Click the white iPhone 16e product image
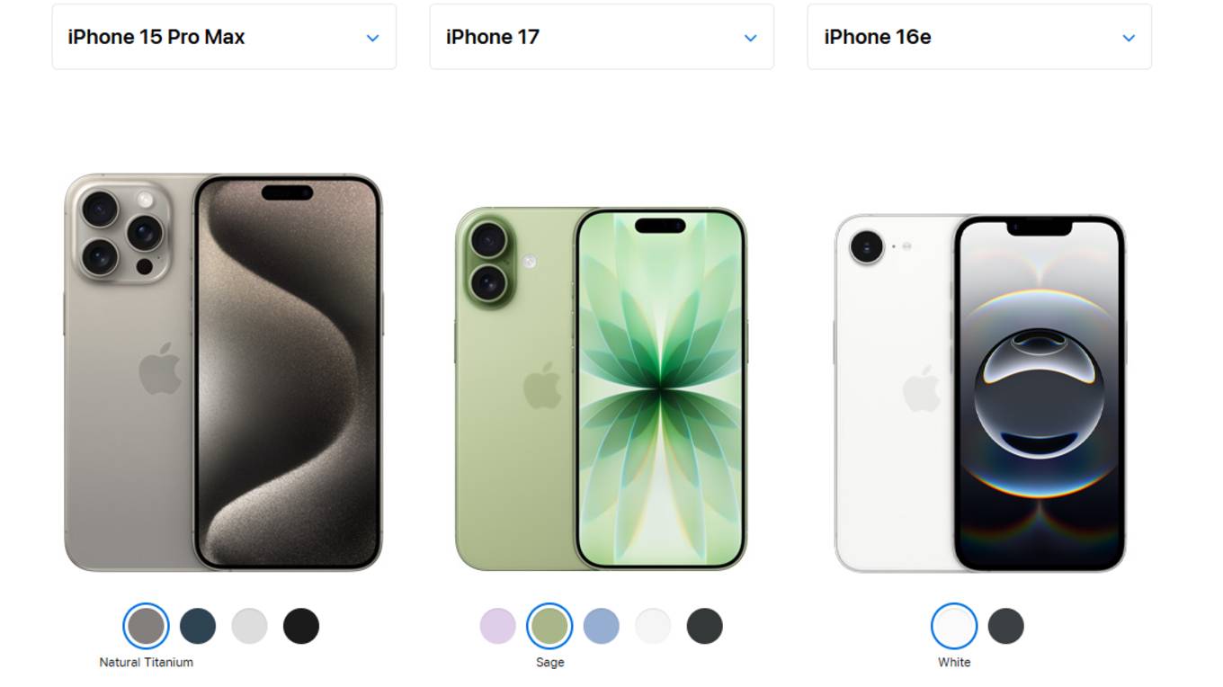This screenshot has width=1223, height=687. click(x=980, y=393)
